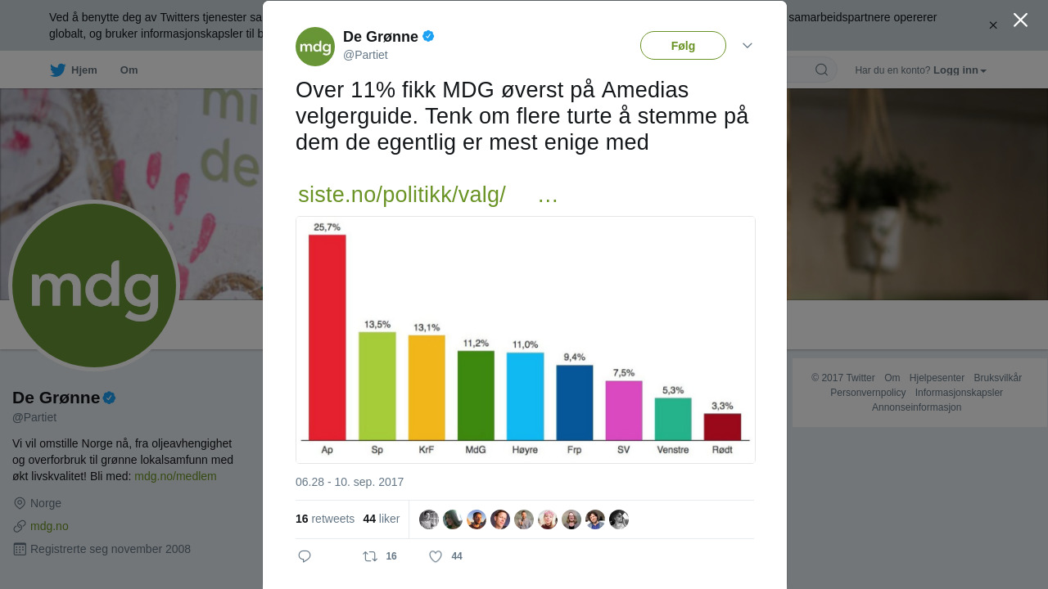View the 44 liker list
This screenshot has height=589, width=1048.
(382, 519)
